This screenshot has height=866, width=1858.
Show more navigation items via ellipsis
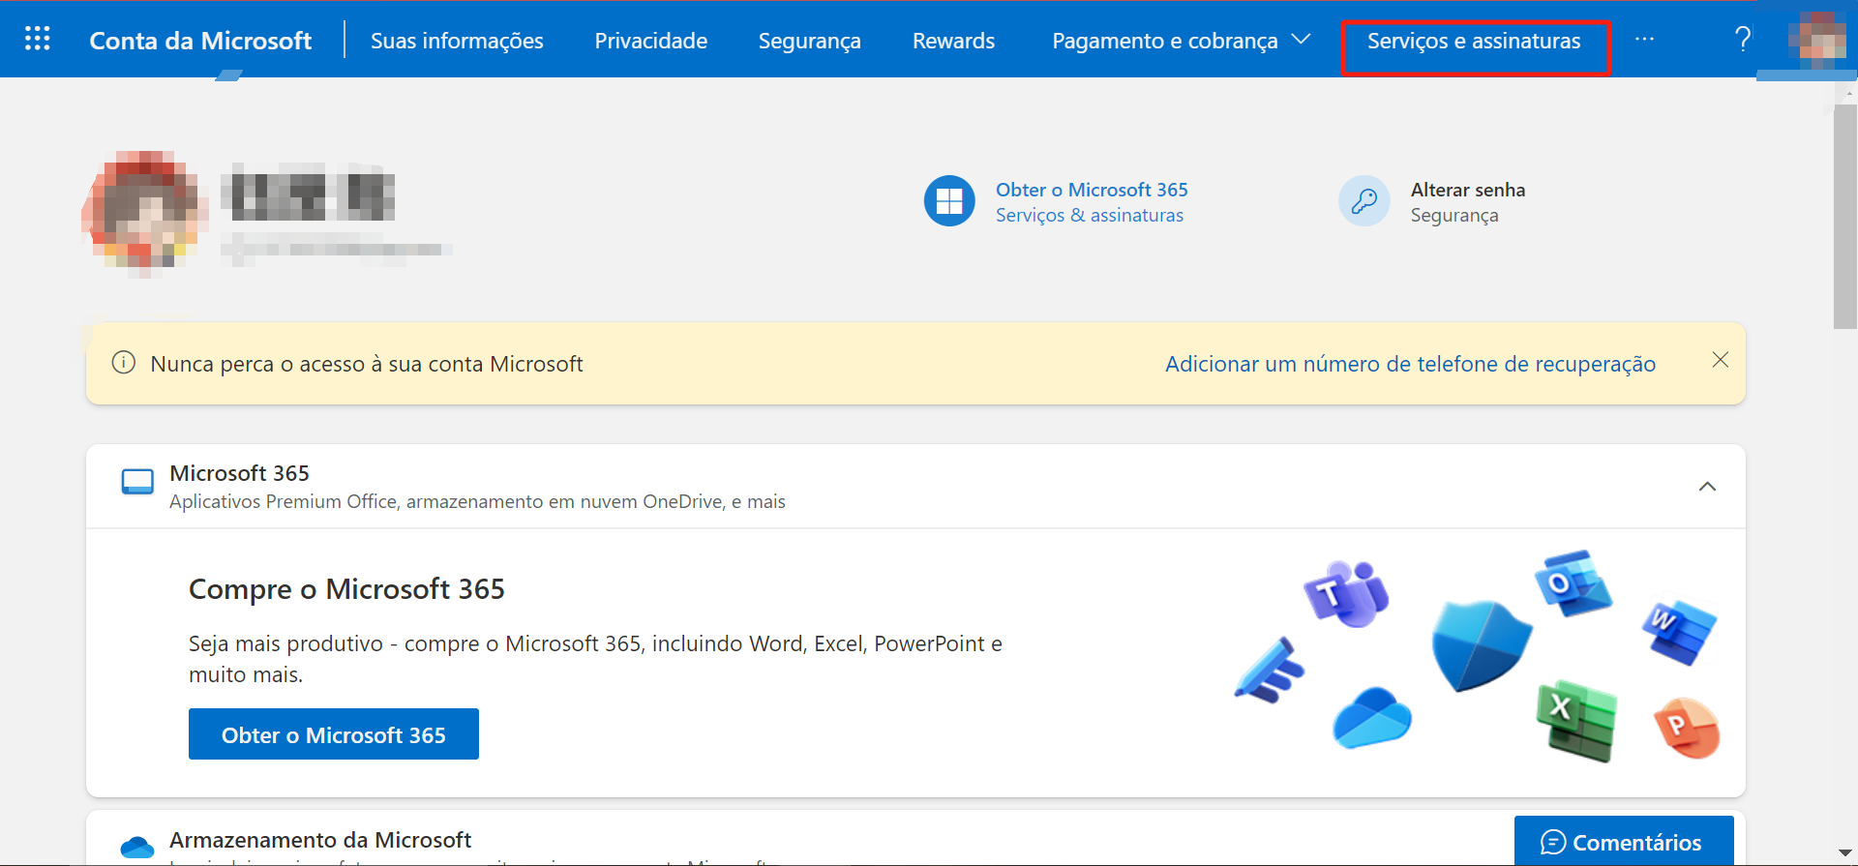1644,40
